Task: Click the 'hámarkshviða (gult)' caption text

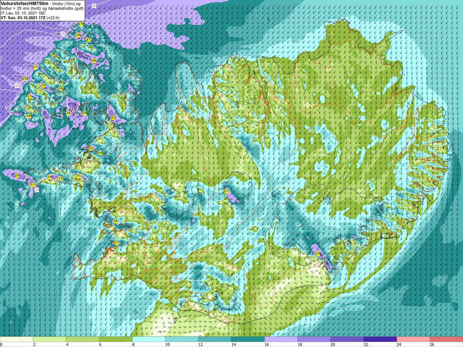Action: (66, 8)
